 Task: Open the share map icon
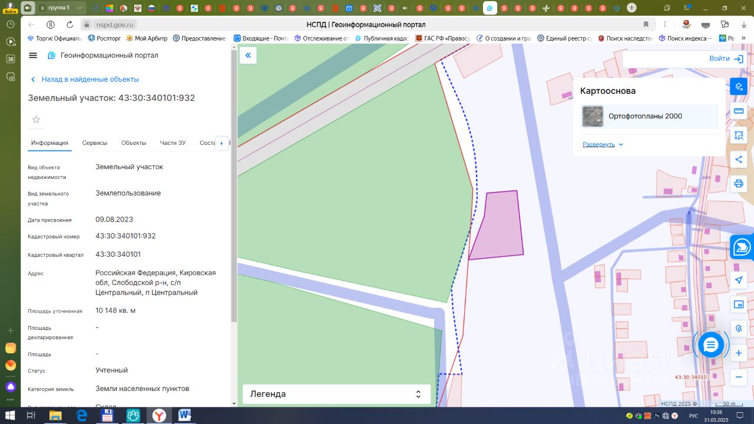click(739, 159)
